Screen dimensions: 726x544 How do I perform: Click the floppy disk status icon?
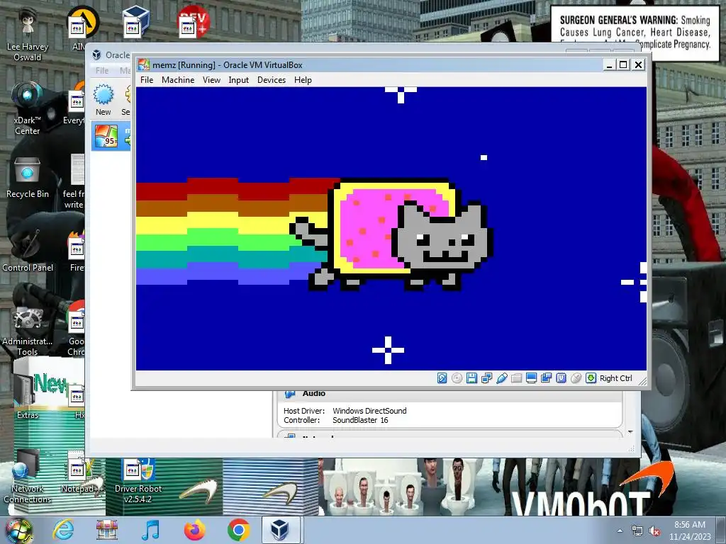[x=471, y=378]
